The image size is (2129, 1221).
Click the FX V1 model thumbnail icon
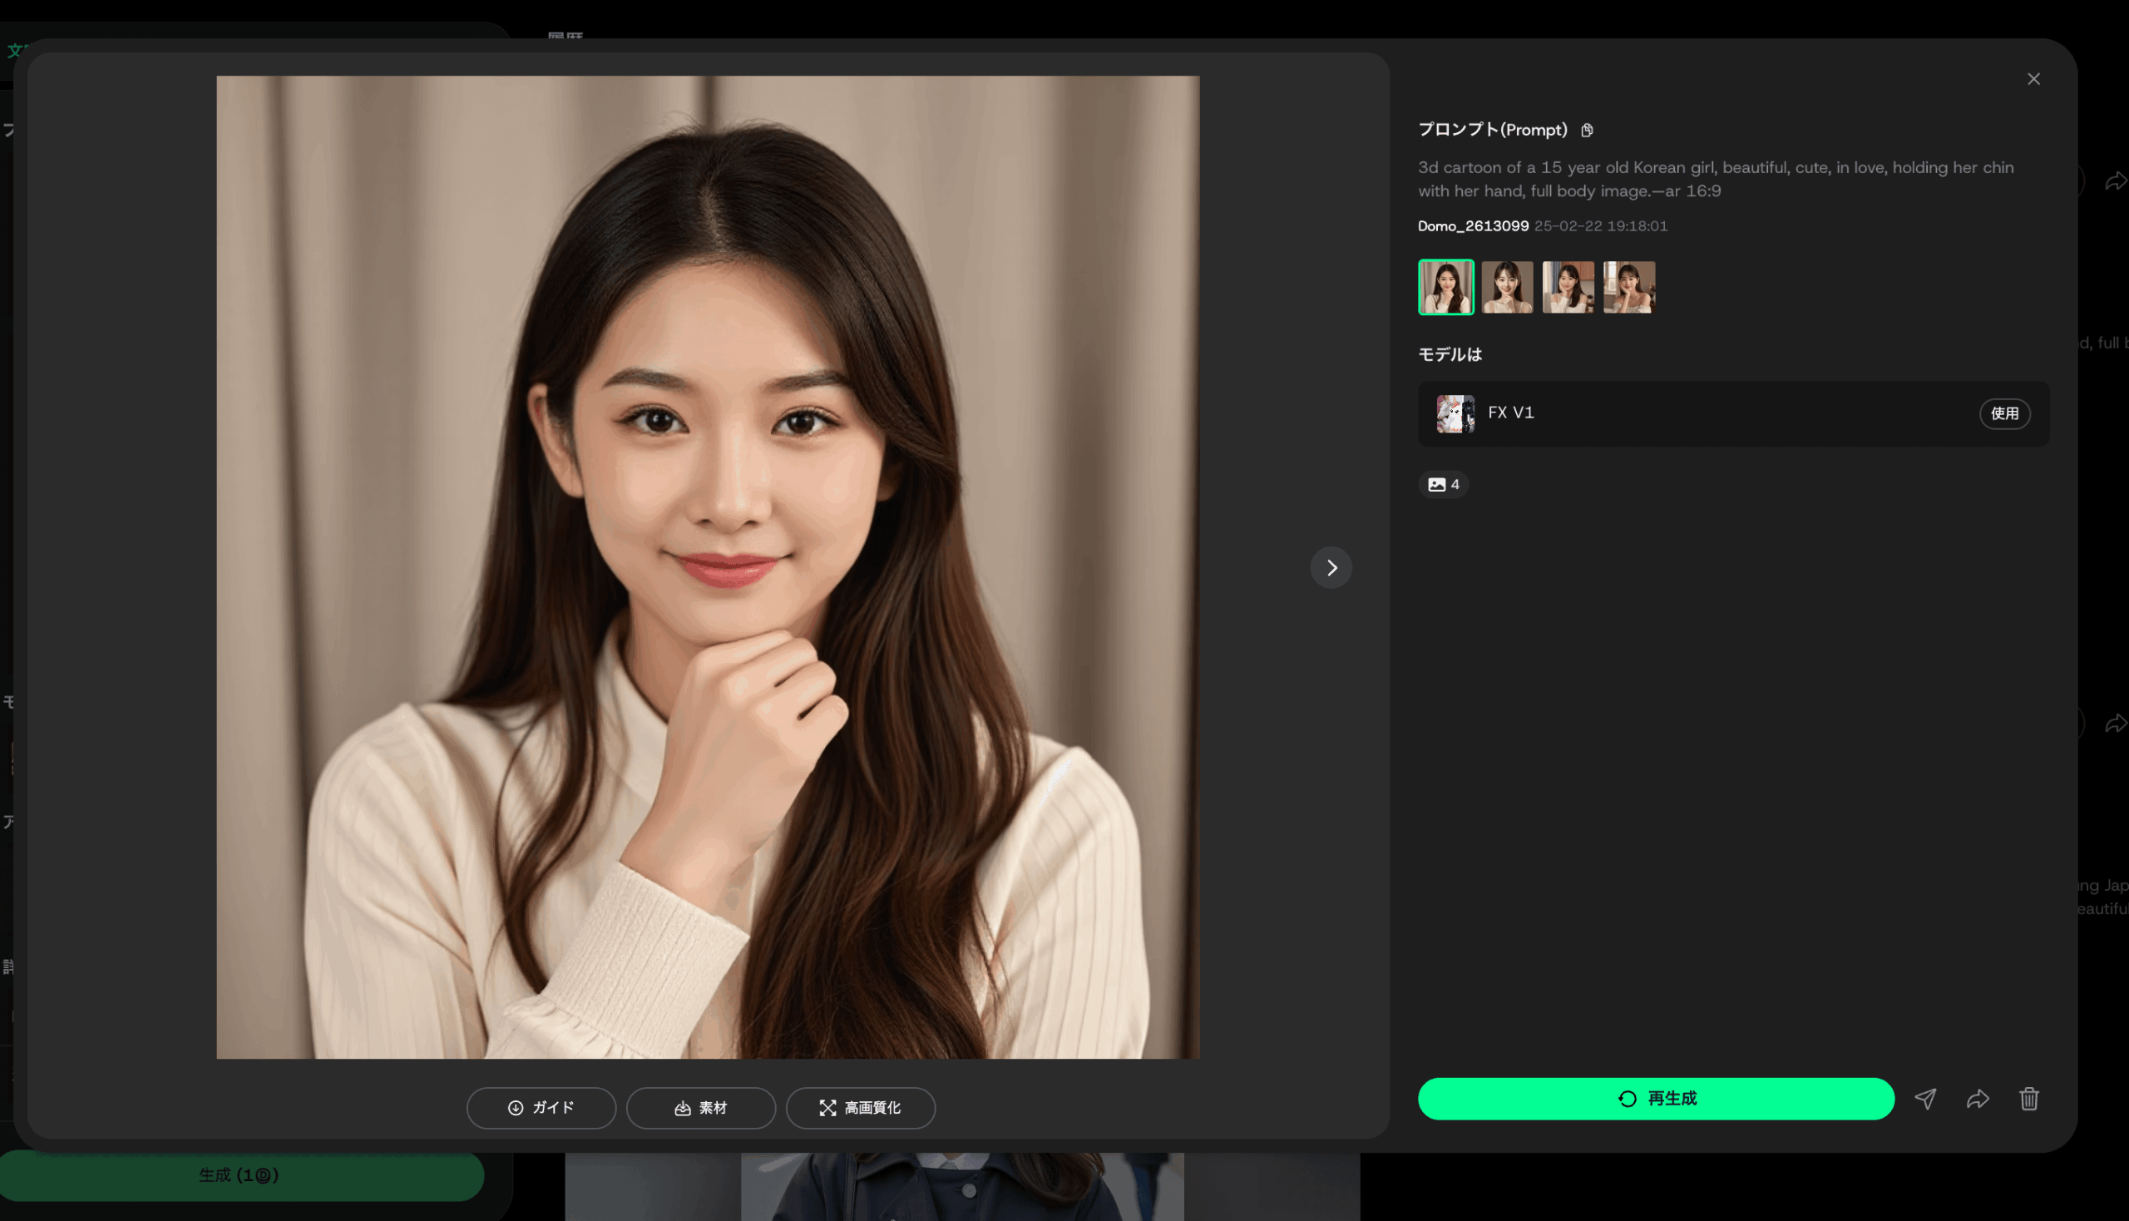click(x=1455, y=413)
